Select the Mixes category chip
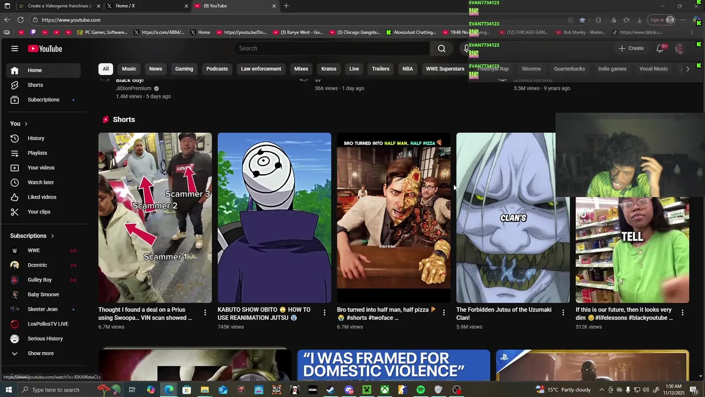Screen dimensions: 705x397 (301, 69)
